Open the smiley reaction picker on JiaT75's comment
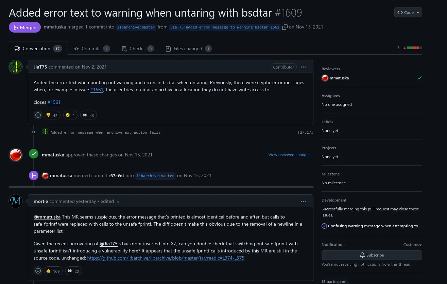The image size is (447, 284). (38, 115)
